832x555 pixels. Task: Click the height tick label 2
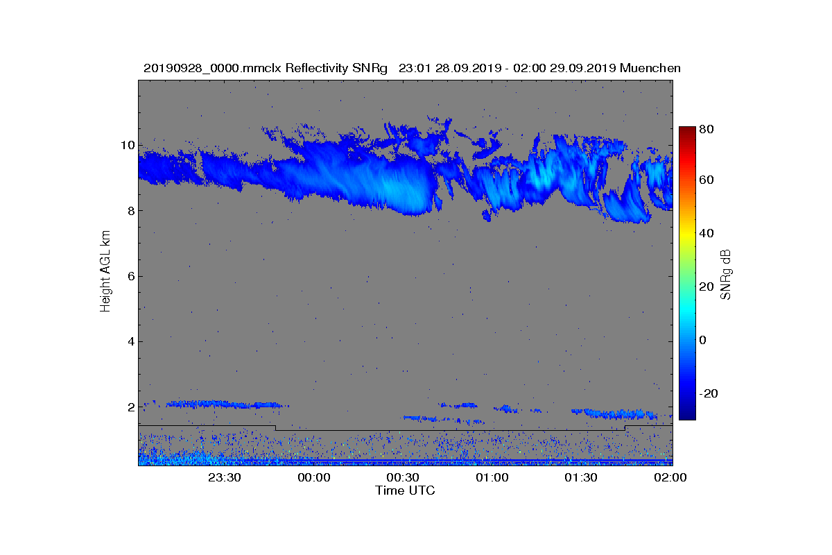coord(131,407)
